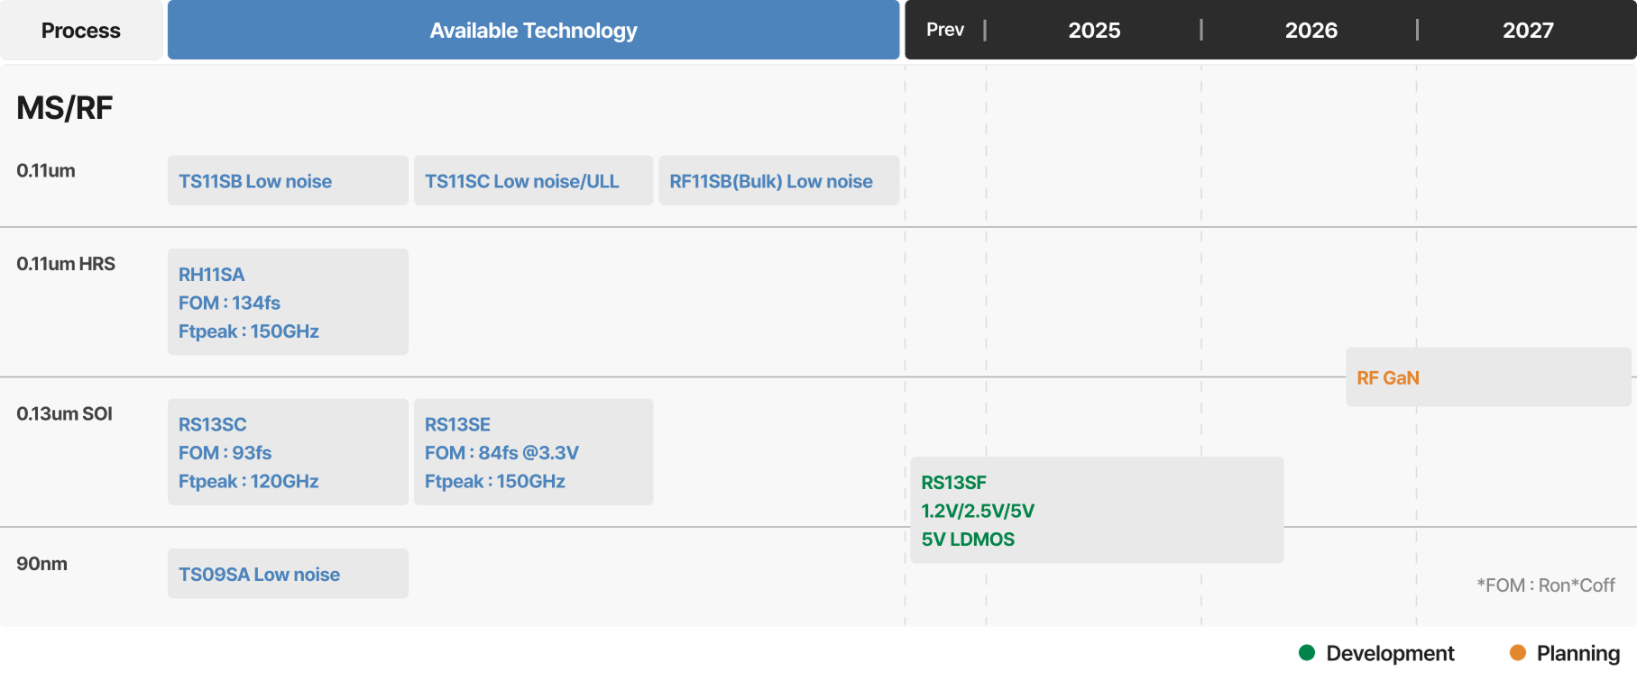Screen dimensions: 1637x680
Task: Select the RS13SE FOM 84fs card
Action: (533, 452)
